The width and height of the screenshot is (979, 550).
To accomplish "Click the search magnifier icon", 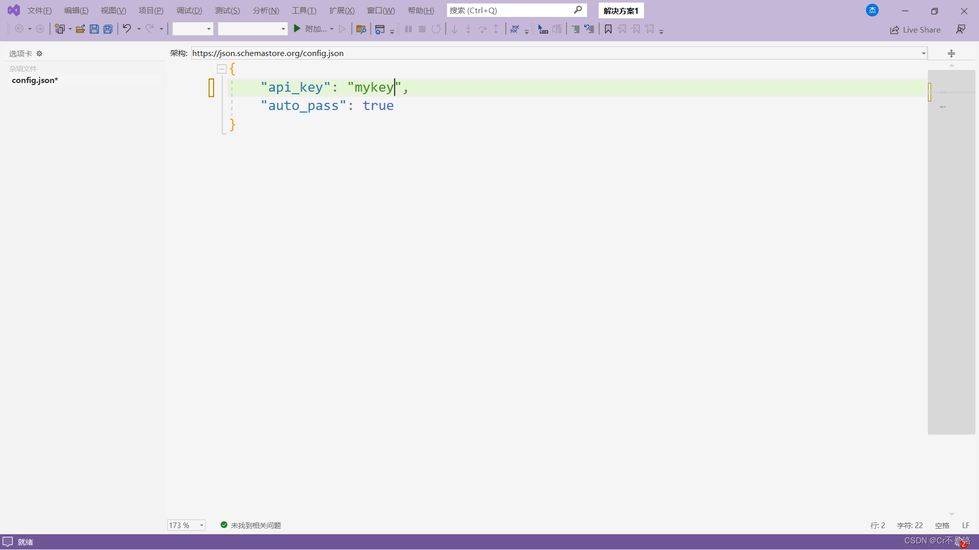I will (578, 10).
